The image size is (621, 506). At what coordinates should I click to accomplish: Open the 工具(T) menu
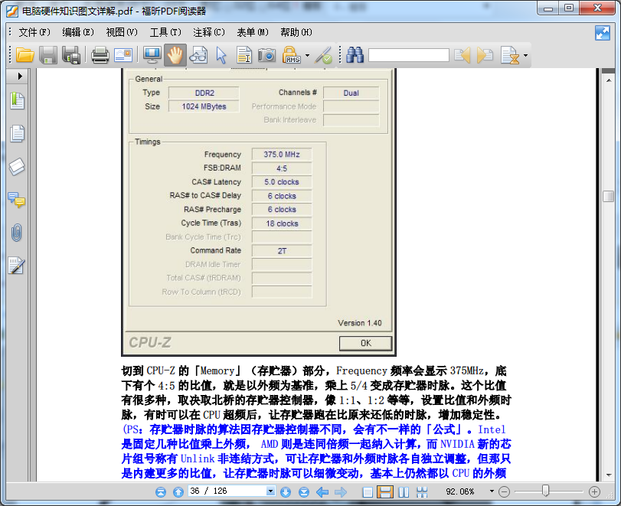point(165,32)
